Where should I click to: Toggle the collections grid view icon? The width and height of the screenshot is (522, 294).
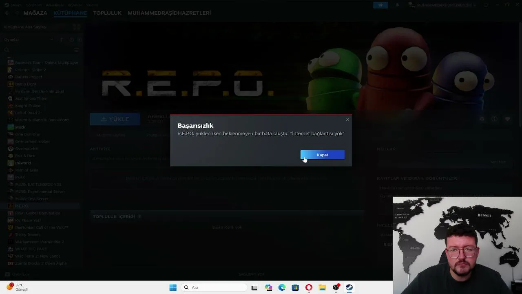(76, 27)
